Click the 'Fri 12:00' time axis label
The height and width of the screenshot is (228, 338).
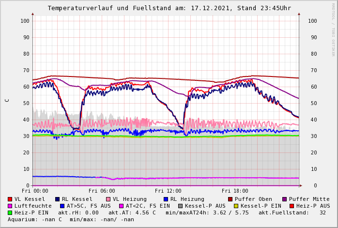(x=168, y=191)
